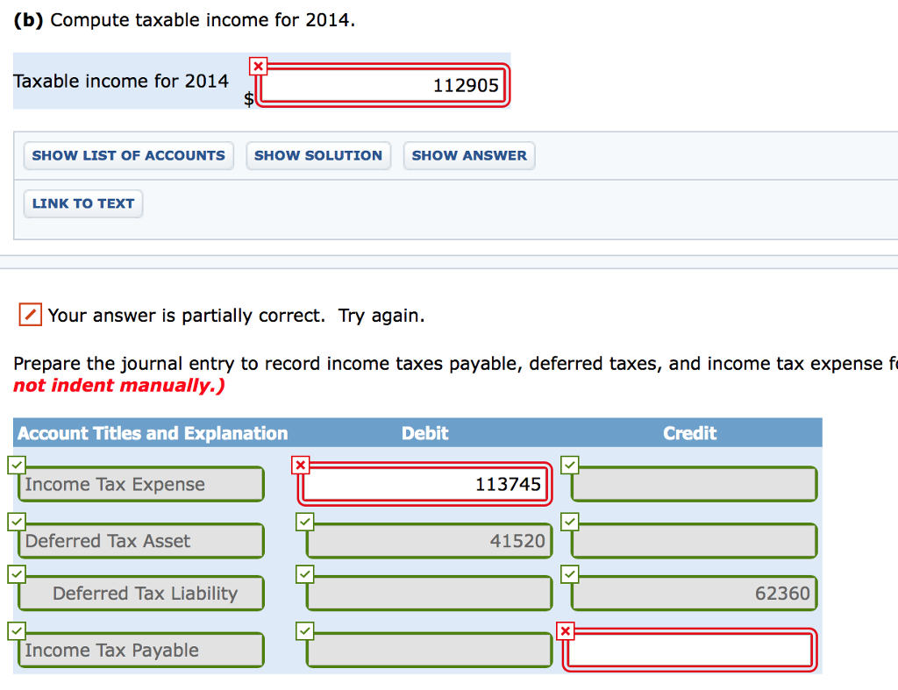
Task: Toggle the green check above Deferred Tax Asset credit field
Action: pos(570,522)
